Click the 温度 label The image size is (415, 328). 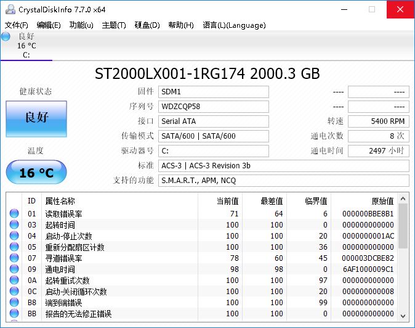tap(36, 151)
